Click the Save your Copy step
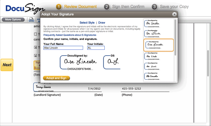Viewport: 211px width, 126px height. 174,7
